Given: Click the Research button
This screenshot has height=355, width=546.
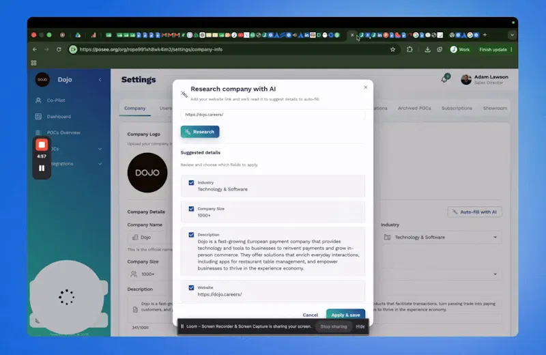Looking at the screenshot, I should 200,132.
